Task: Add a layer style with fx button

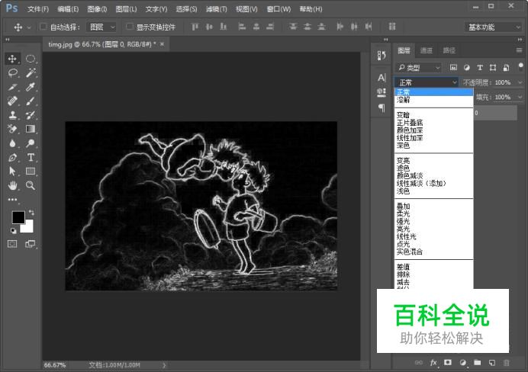Action: [x=433, y=363]
